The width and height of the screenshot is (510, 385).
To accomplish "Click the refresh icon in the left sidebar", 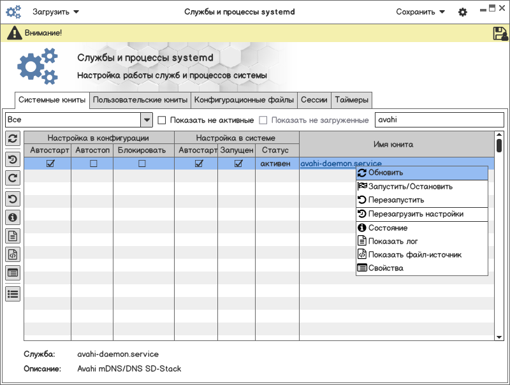I will click(13, 138).
